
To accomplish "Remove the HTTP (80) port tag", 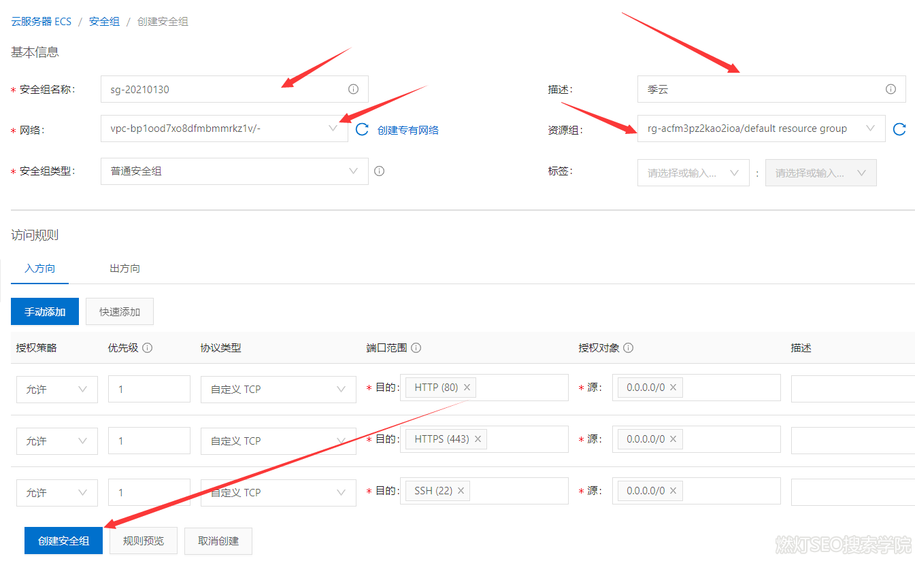I will click(467, 388).
